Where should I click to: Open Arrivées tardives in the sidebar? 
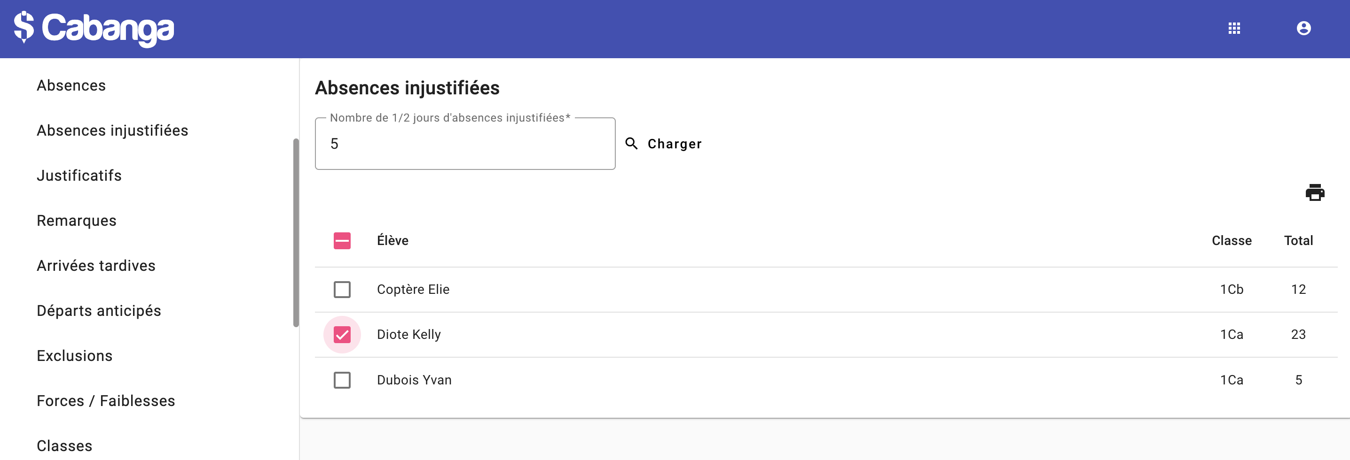coord(96,266)
